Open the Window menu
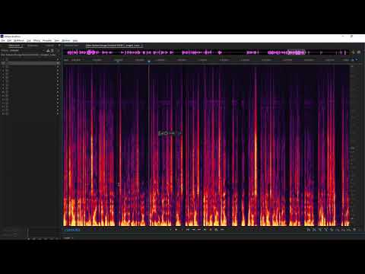The width and height of the screenshot is (365, 274). [66, 40]
